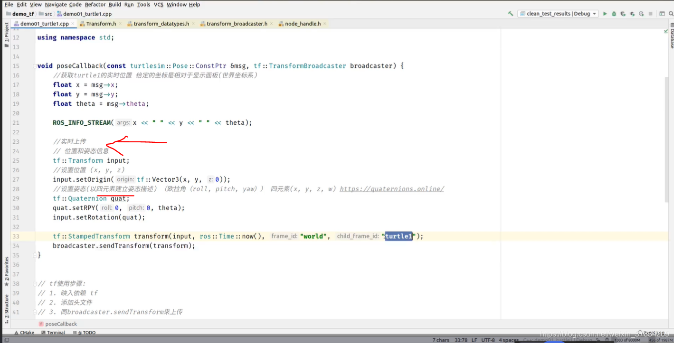Click the line 35 fold end marker
This screenshot has height=343, width=674.
pos(35,255)
